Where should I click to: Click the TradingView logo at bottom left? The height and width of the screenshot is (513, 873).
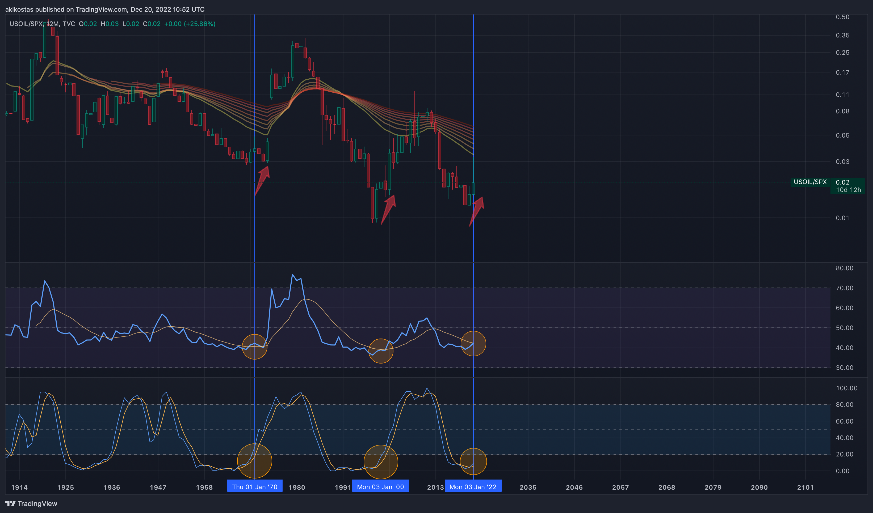[x=31, y=504]
